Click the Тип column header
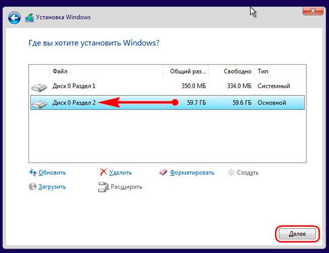This screenshot has height=253, width=329. (280, 72)
